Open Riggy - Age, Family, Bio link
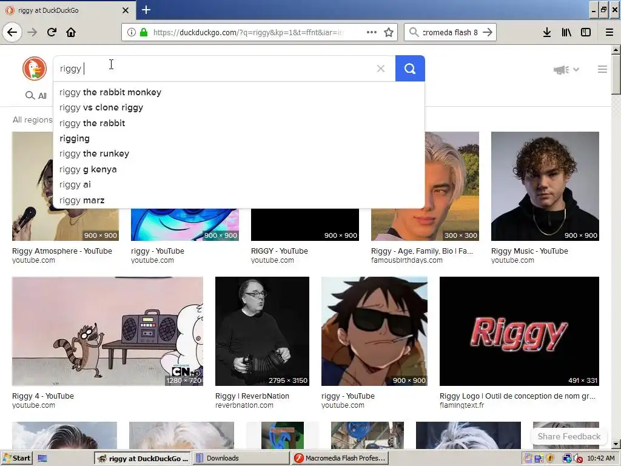This screenshot has width=621, height=466. 422,251
